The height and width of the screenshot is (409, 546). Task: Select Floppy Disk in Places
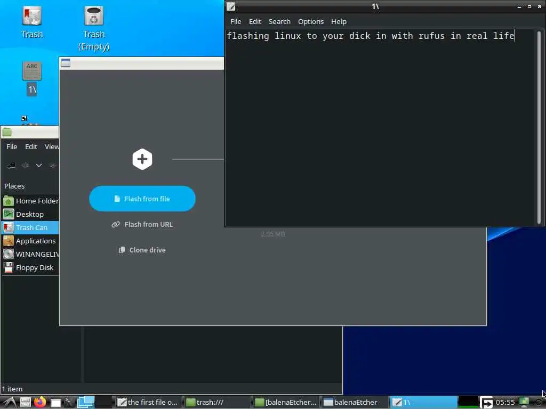[x=30, y=267]
